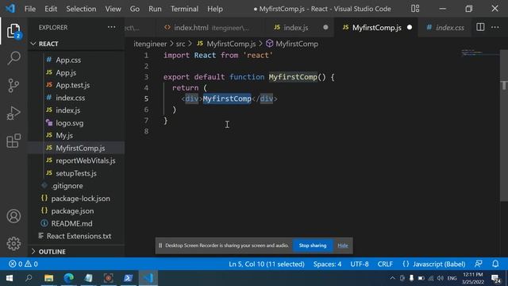
Task: Open the Explorer view in the activity bar
Action: tap(13, 31)
